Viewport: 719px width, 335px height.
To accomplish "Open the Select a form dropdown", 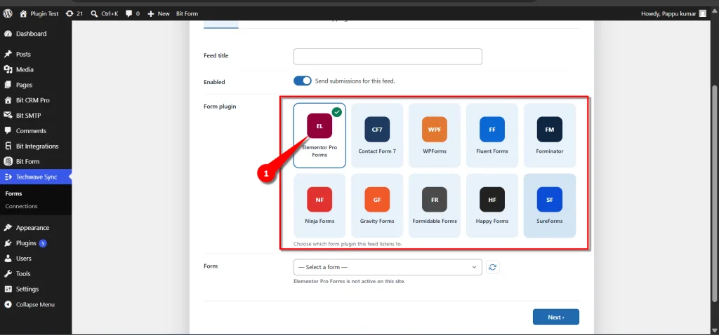I will click(388, 267).
